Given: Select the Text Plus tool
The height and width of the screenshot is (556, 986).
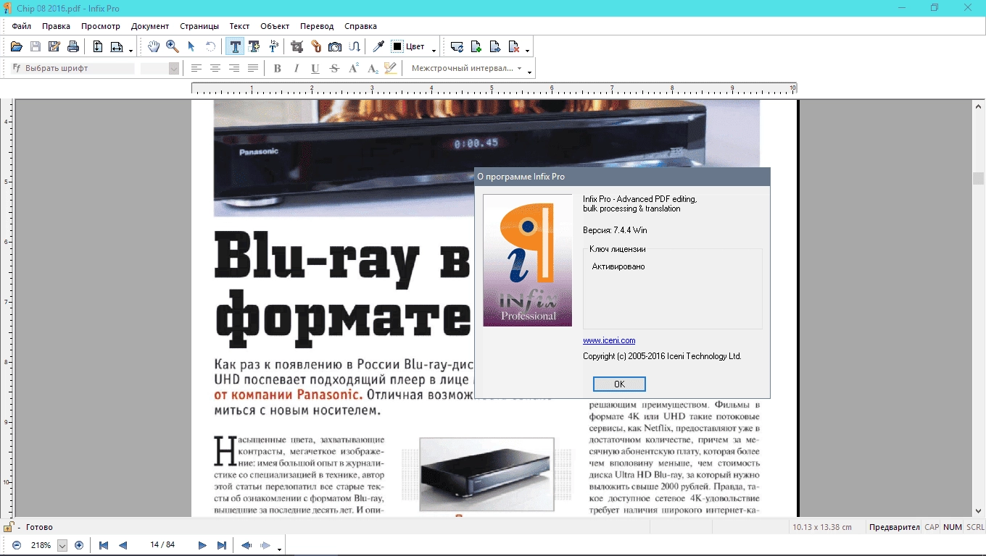Looking at the screenshot, I should (254, 46).
